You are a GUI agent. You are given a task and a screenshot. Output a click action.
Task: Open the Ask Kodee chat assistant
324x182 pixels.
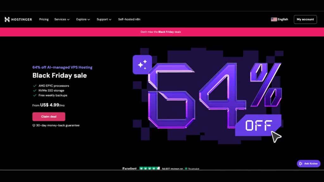(x=308, y=164)
